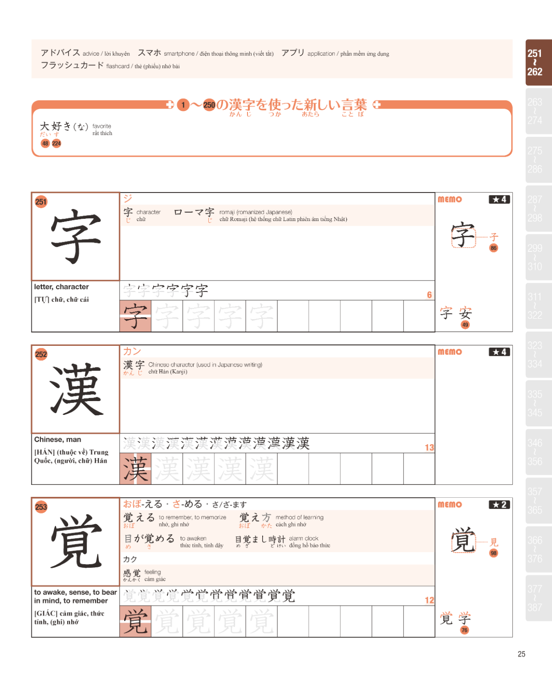
Task: Click the reading カク
Action: pos(130,559)
